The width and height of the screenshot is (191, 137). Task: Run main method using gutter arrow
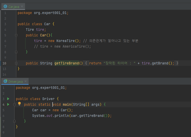8,104
